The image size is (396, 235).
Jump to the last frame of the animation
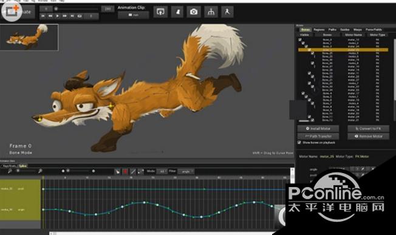(x=72, y=16)
